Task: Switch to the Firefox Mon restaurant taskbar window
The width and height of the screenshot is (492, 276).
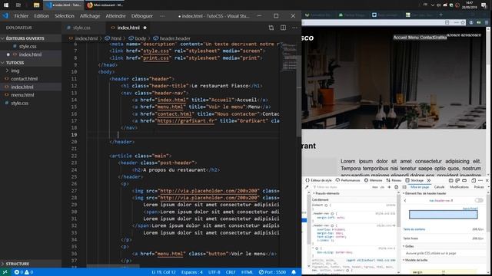Action: pyautogui.click(x=105, y=5)
